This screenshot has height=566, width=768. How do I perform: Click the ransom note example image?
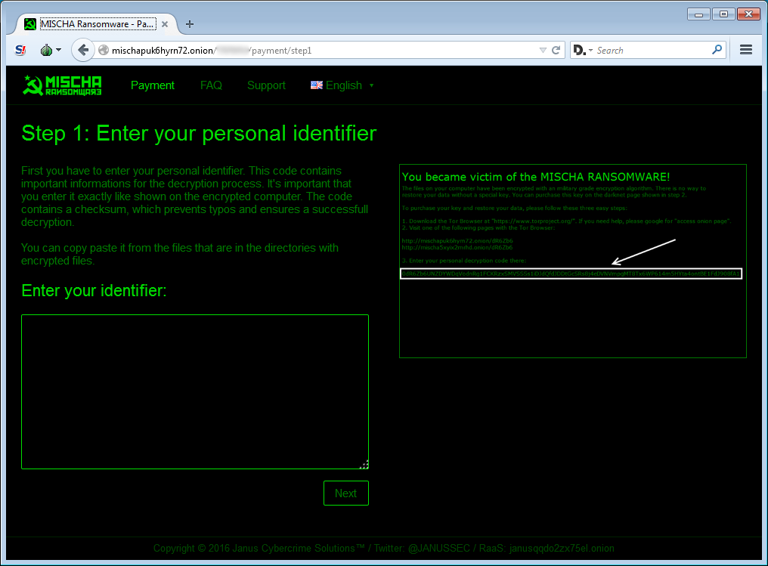pyautogui.click(x=572, y=261)
